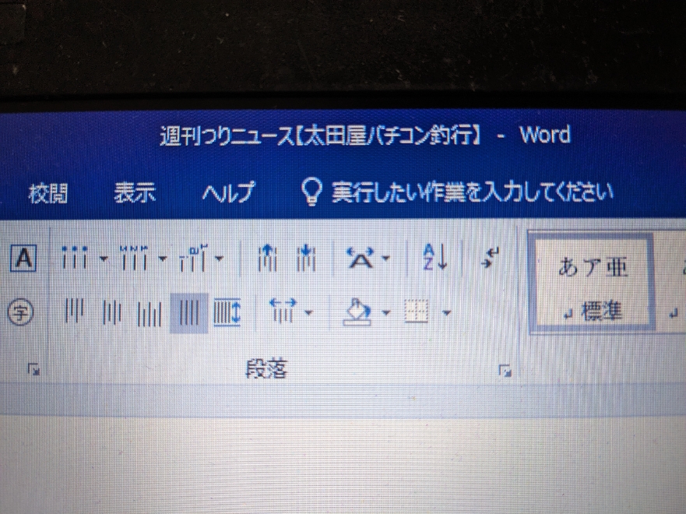Click the enclosed character 字 icon
The height and width of the screenshot is (514, 686).
tap(20, 313)
